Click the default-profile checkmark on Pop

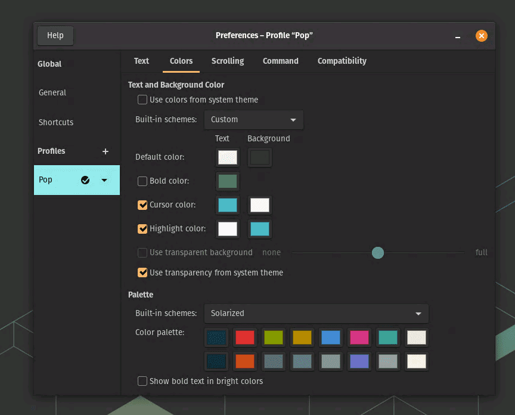tap(85, 179)
